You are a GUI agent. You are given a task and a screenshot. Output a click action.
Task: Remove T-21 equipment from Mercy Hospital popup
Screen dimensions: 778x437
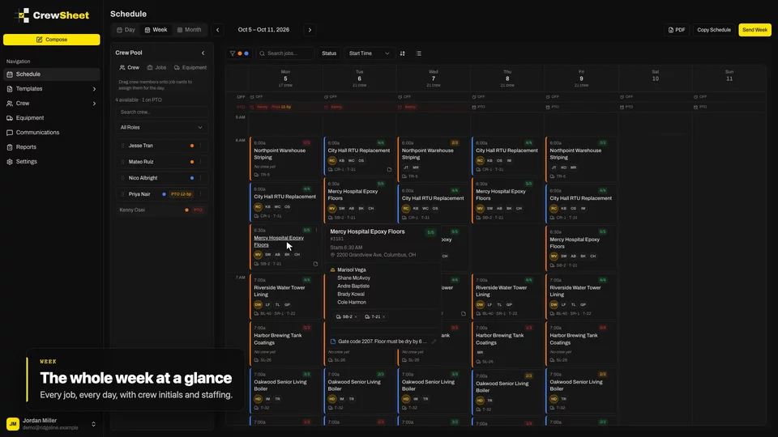pyautogui.click(x=383, y=317)
